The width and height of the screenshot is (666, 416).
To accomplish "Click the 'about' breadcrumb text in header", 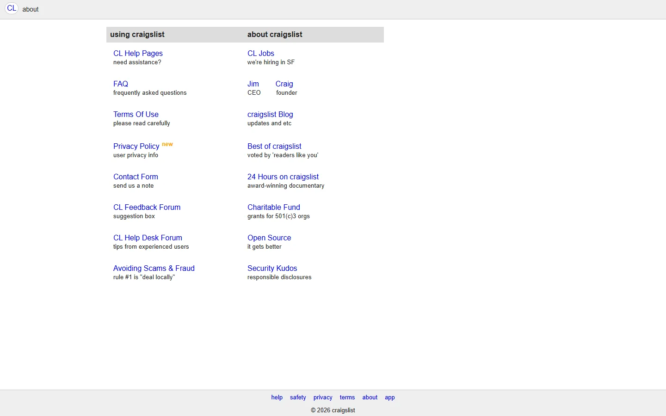I will coord(31,9).
